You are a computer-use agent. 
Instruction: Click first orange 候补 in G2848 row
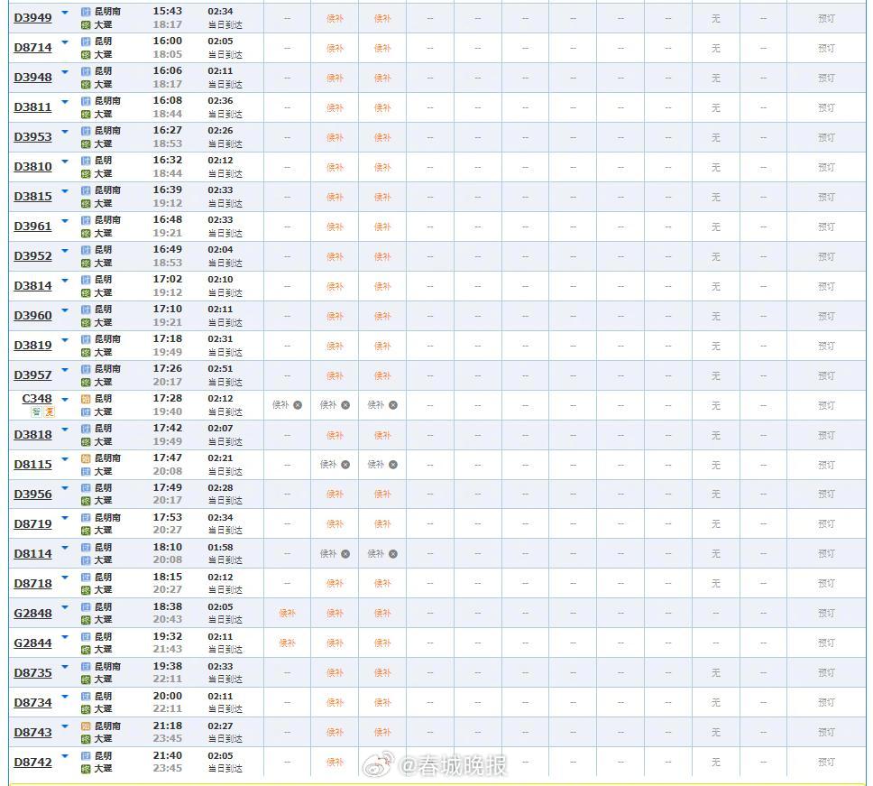(x=288, y=614)
